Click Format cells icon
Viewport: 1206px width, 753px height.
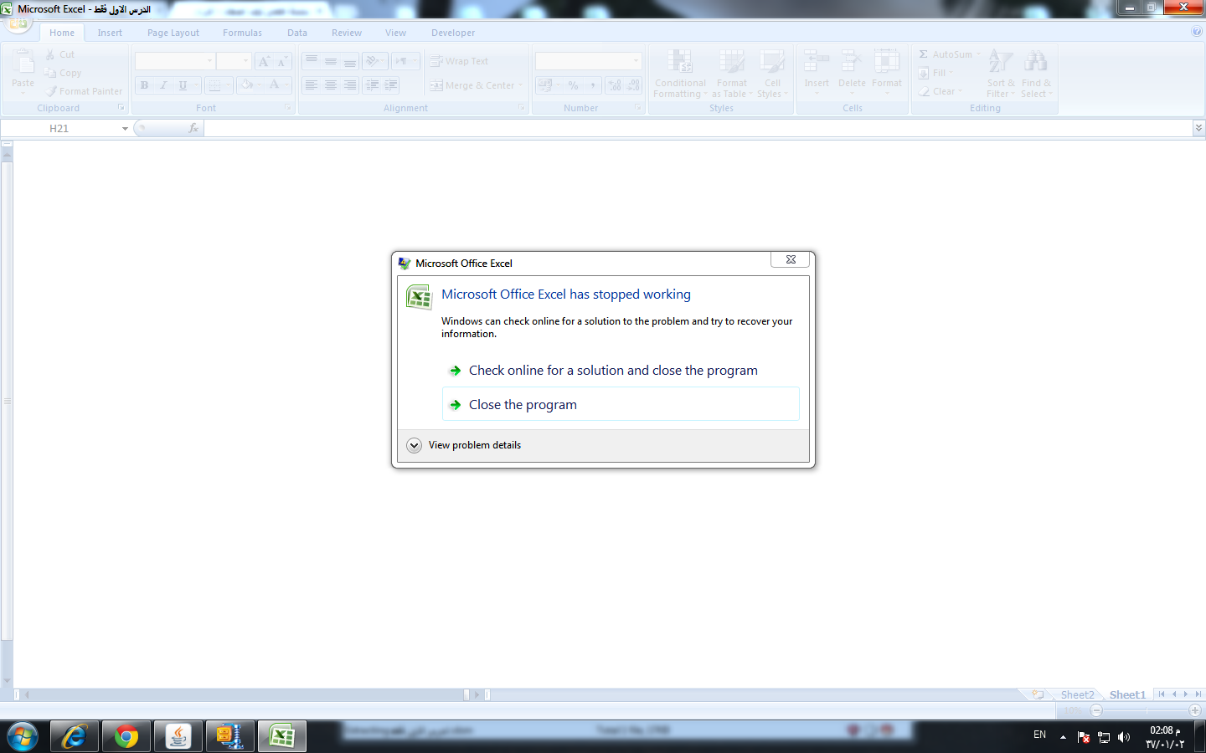coord(887,62)
